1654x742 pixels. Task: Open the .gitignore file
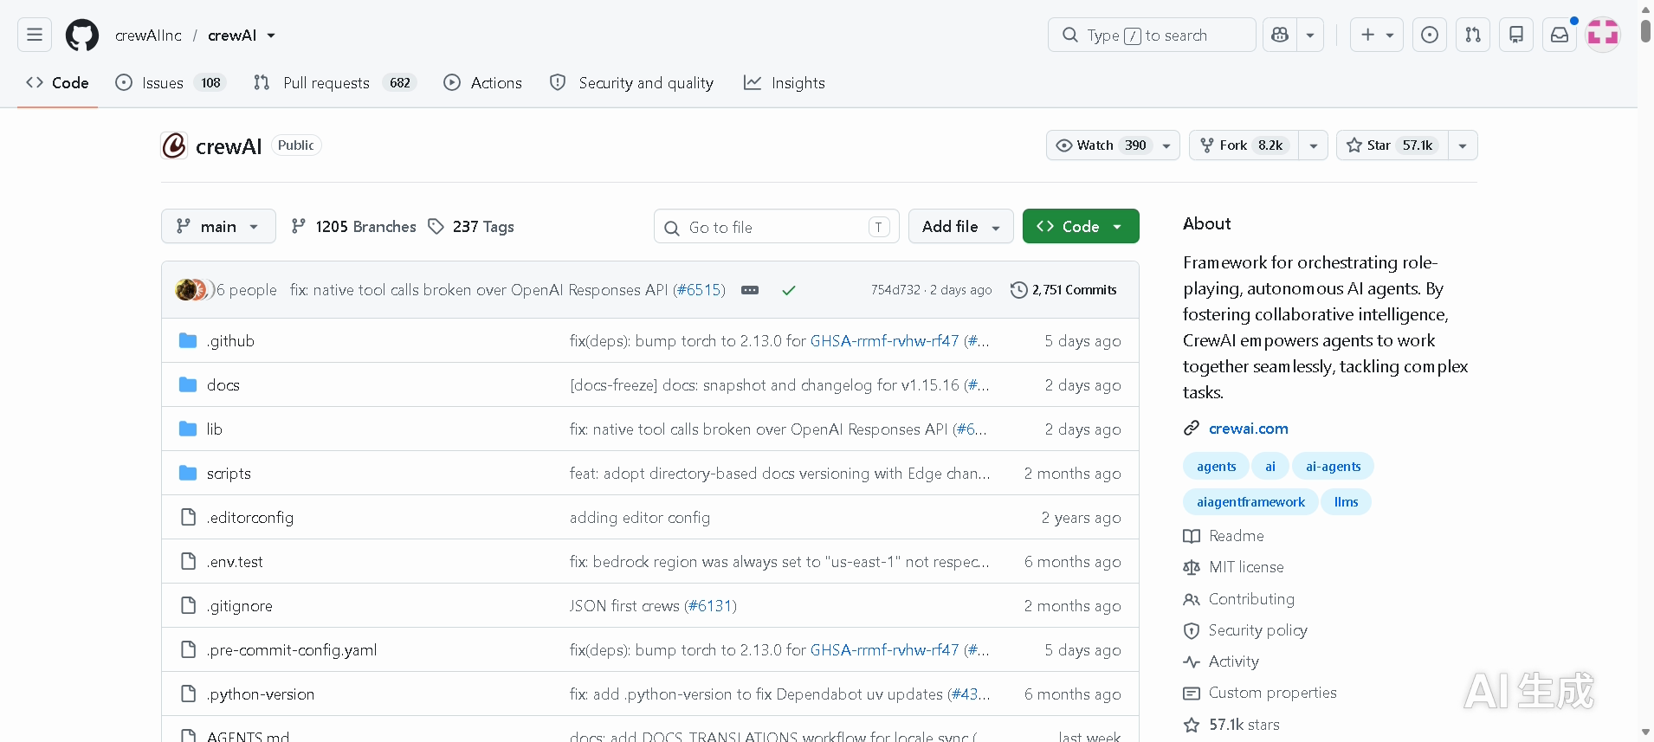(239, 606)
